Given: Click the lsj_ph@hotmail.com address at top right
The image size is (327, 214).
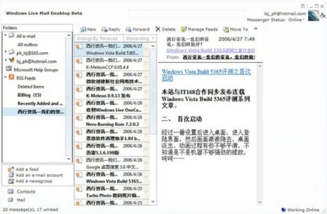Looking at the screenshot, I should [285, 13].
